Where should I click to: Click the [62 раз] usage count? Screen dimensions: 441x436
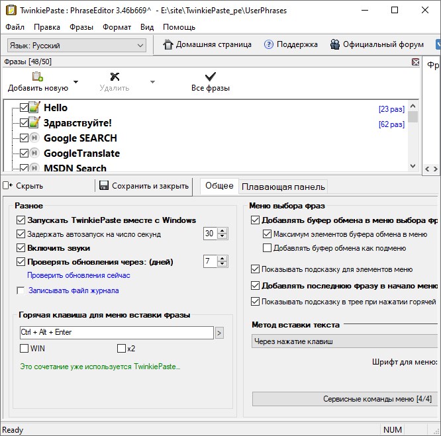tap(391, 124)
